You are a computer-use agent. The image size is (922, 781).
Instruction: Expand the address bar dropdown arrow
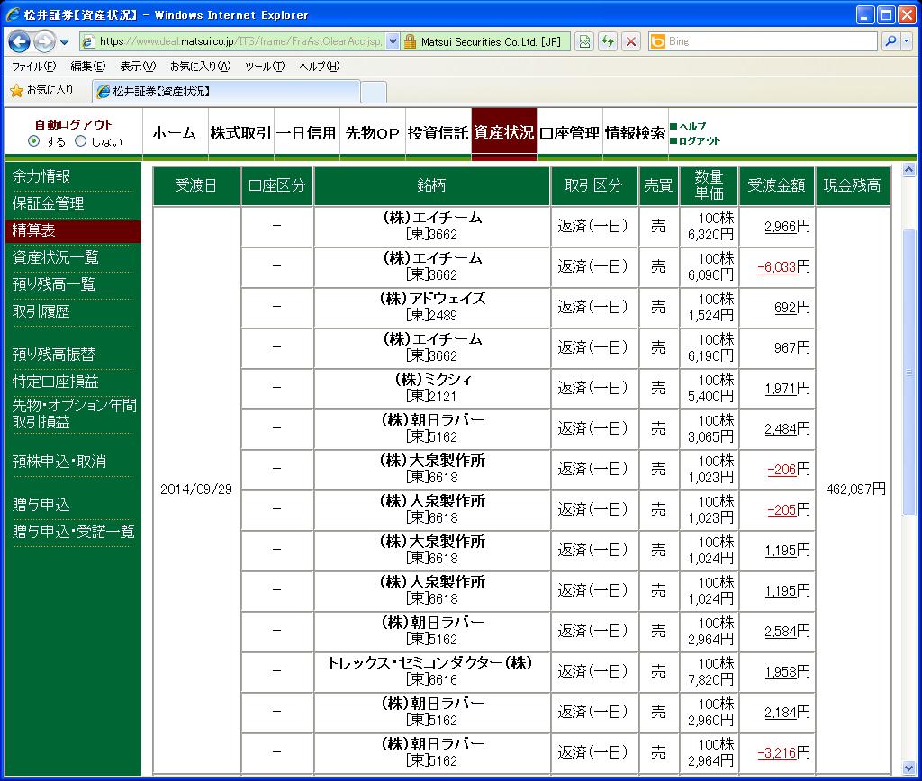point(393,41)
